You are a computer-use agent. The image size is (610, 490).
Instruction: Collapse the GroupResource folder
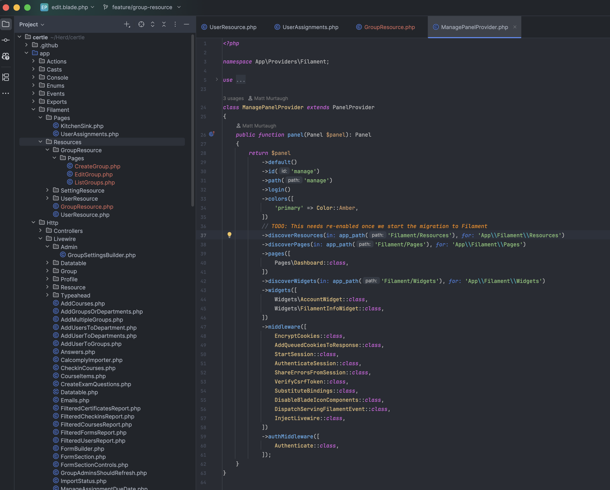[x=47, y=150]
